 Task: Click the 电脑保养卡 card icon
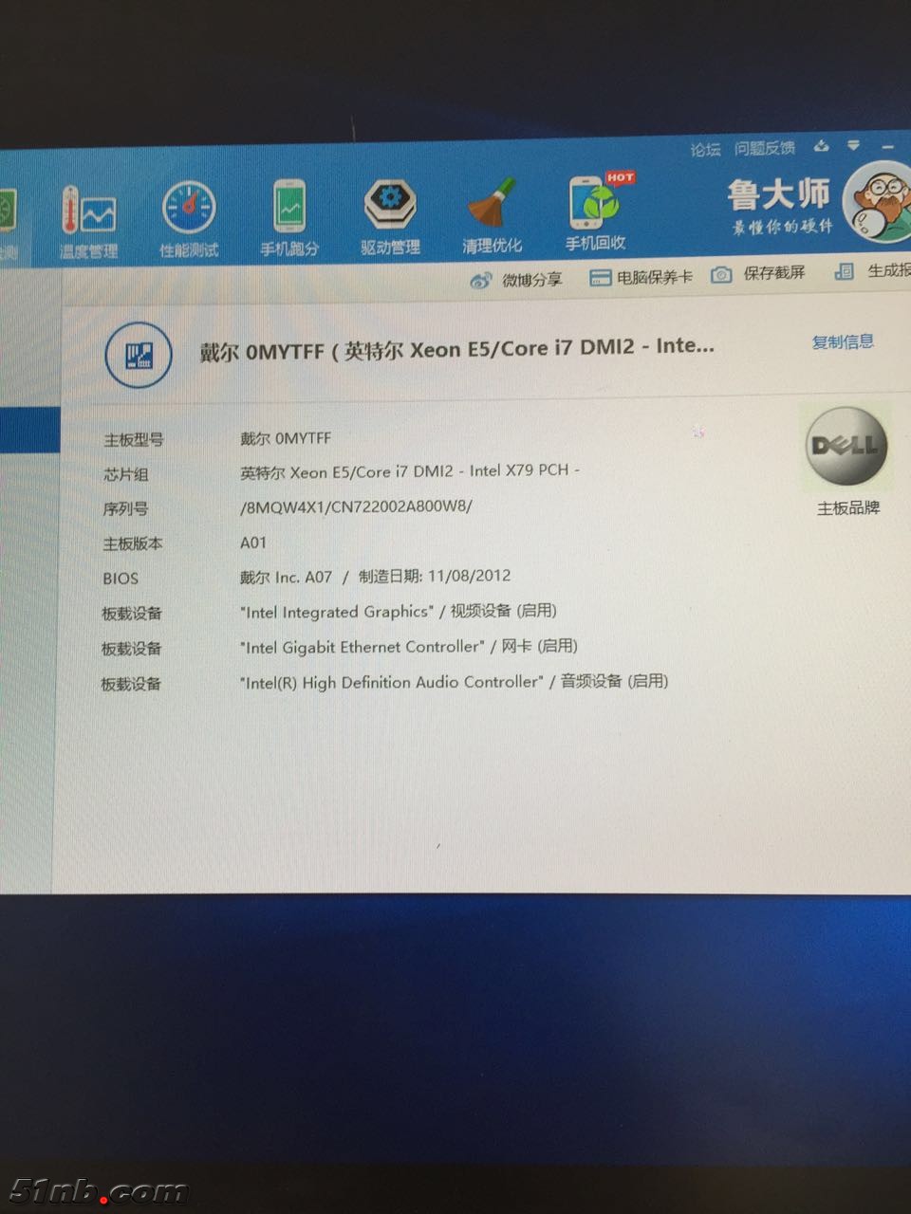(x=600, y=278)
